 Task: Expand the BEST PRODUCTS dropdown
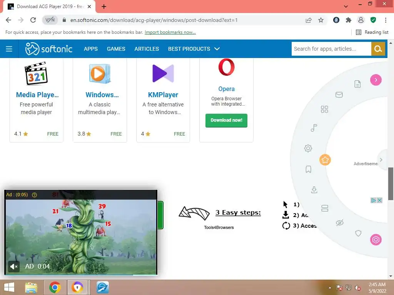point(194,49)
